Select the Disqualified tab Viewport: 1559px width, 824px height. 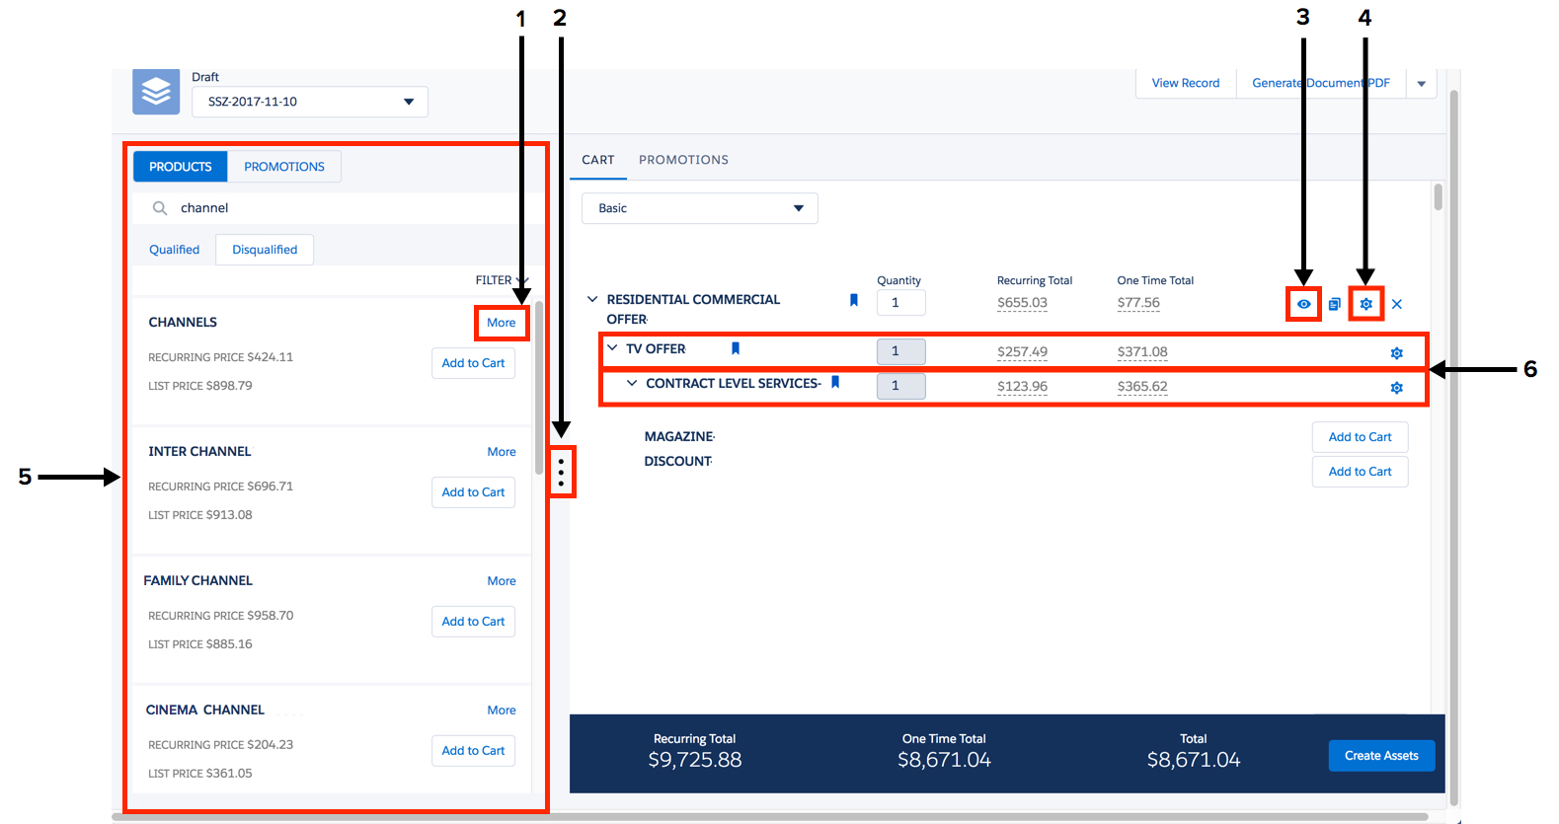click(x=265, y=250)
